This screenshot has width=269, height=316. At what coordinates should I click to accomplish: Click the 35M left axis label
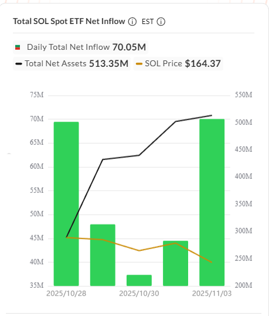37,286
